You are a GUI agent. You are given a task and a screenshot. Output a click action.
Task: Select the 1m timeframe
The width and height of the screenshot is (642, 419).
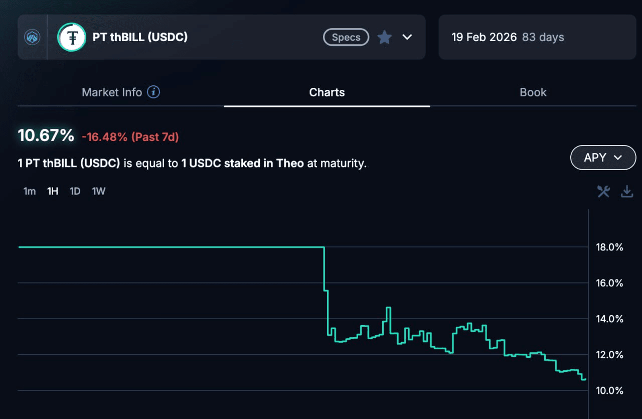pyautogui.click(x=30, y=191)
